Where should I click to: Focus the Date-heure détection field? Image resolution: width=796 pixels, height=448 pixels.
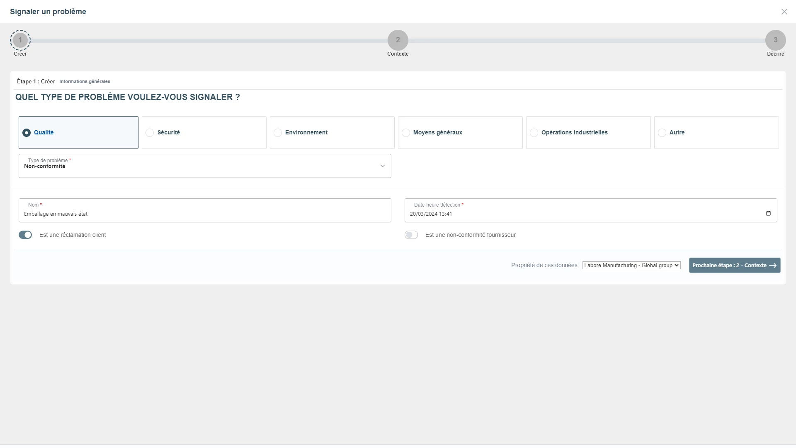[x=591, y=210]
